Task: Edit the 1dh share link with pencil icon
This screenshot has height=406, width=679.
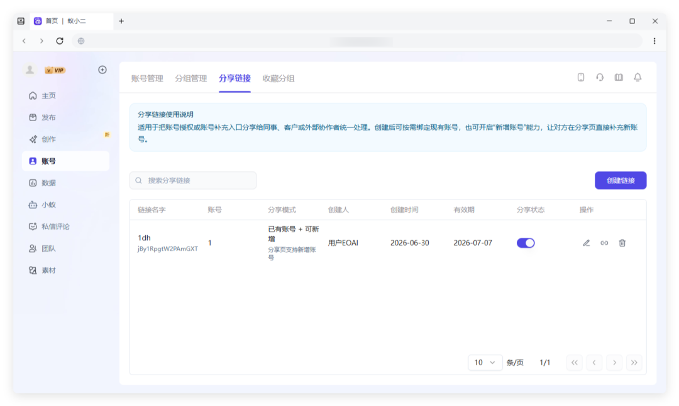Action: (587, 243)
